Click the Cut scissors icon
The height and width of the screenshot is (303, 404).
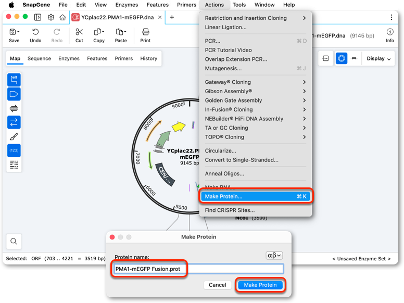(x=79, y=32)
